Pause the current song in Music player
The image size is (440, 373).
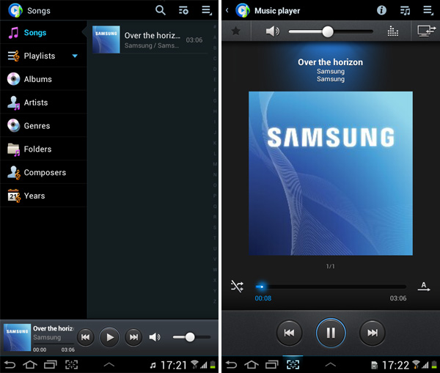pos(331,333)
